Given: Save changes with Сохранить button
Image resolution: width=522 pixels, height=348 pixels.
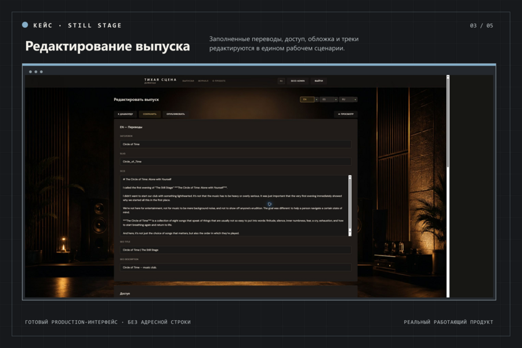Looking at the screenshot, I should [x=150, y=114].
